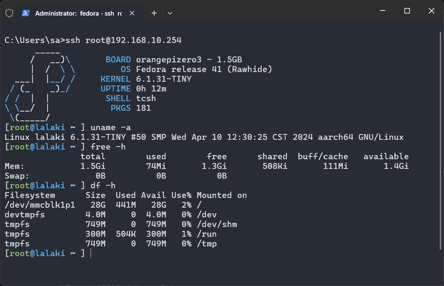The image size is (444, 286).
Task: Click '504K' used value in /run row
Action: 126,234
